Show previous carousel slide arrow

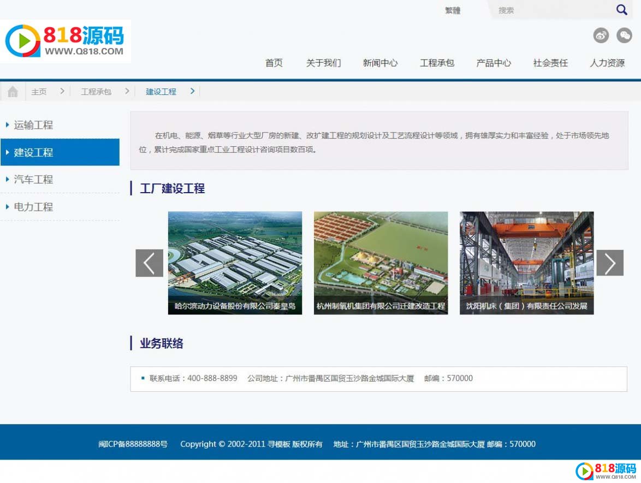149,263
